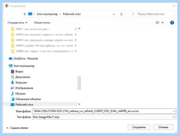180x136 pixels.
Task: Create folder with Новая папка
Action: click(42, 22)
